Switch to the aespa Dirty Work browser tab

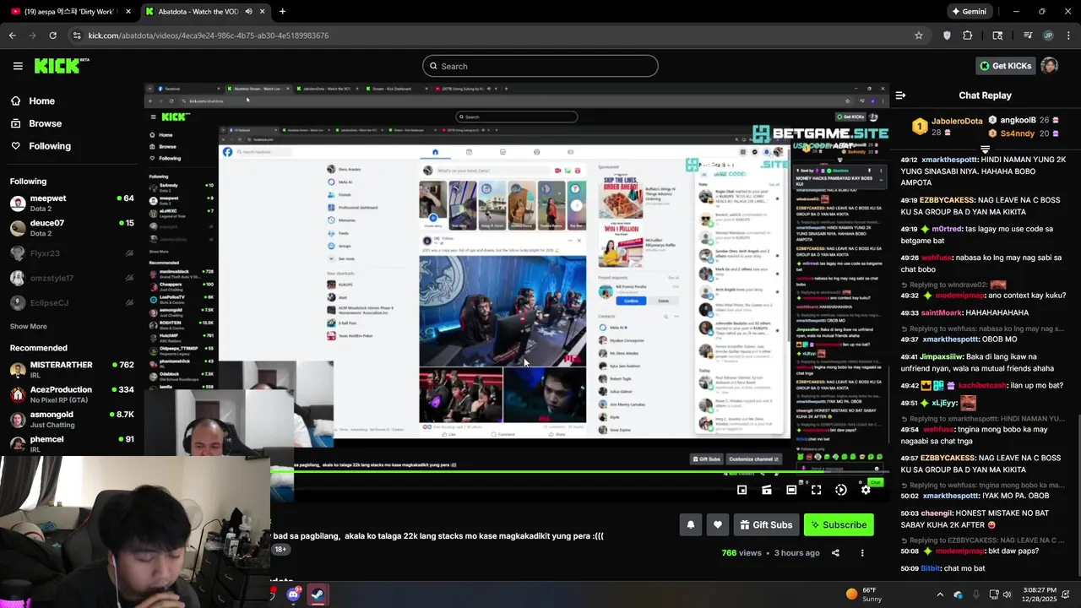point(69,12)
